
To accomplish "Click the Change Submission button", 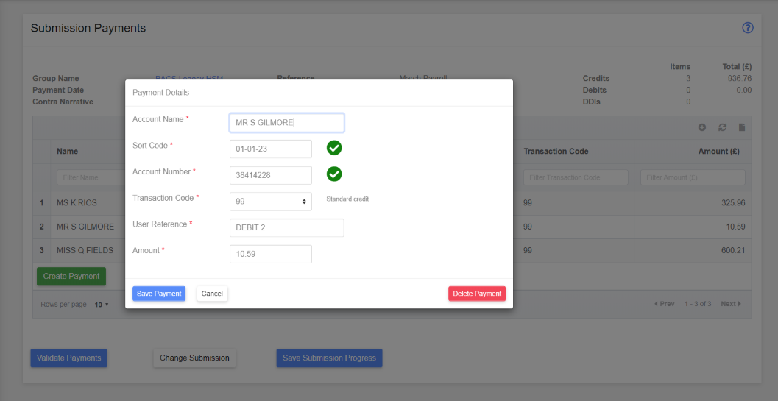I will (194, 358).
